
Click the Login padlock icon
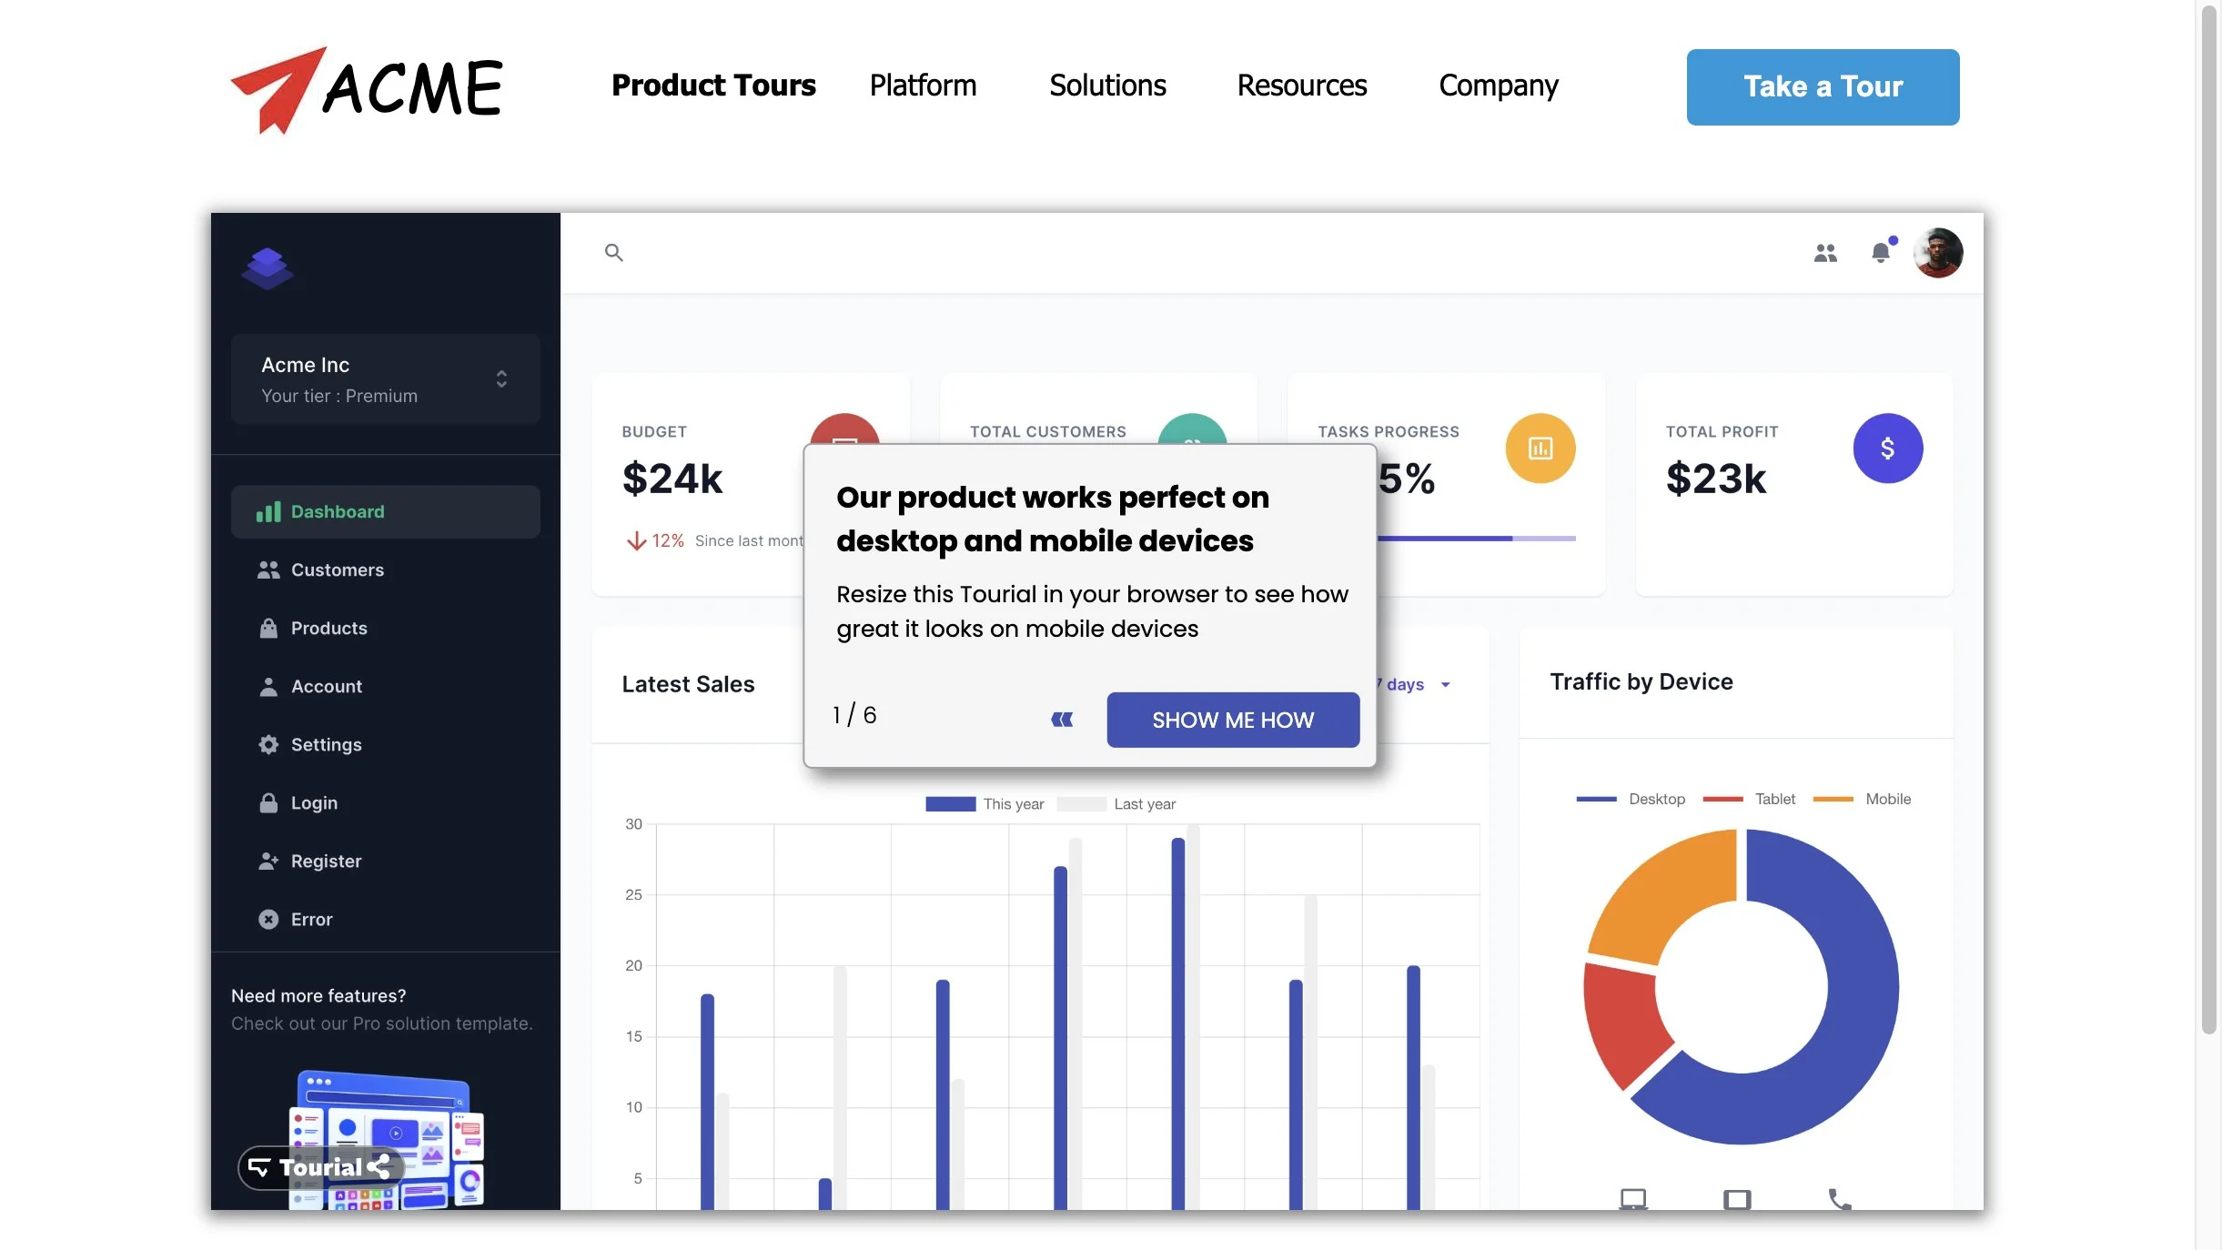pos(268,803)
